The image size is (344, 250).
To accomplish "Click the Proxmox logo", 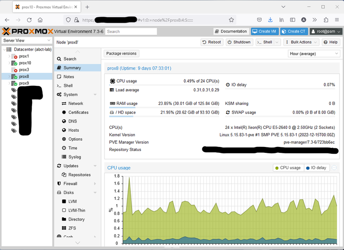I will 27,31.
